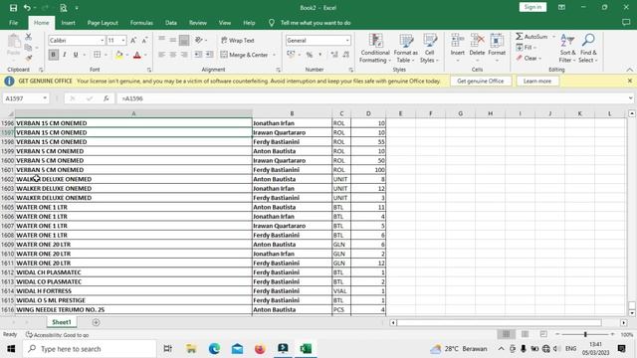The width and height of the screenshot is (637, 358).
Task: Open the Number Format dropdown (General)
Action: click(x=347, y=40)
